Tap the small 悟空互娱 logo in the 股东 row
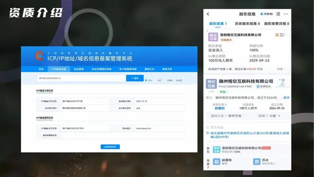Image resolution: width=314 pixels, height=177 pixels. point(216,150)
